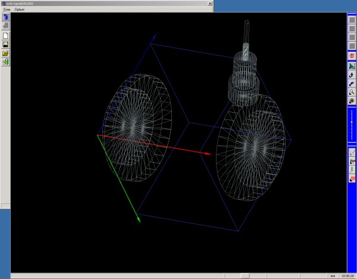Screen dimensions: 357x279
Task: Click the red grid icon in right toolbar
Action: (352, 178)
